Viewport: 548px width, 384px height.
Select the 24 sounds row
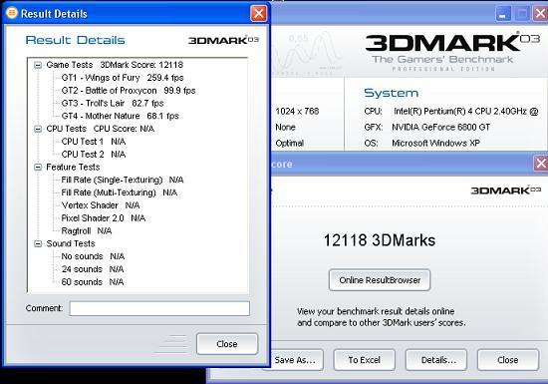tap(93, 269)
